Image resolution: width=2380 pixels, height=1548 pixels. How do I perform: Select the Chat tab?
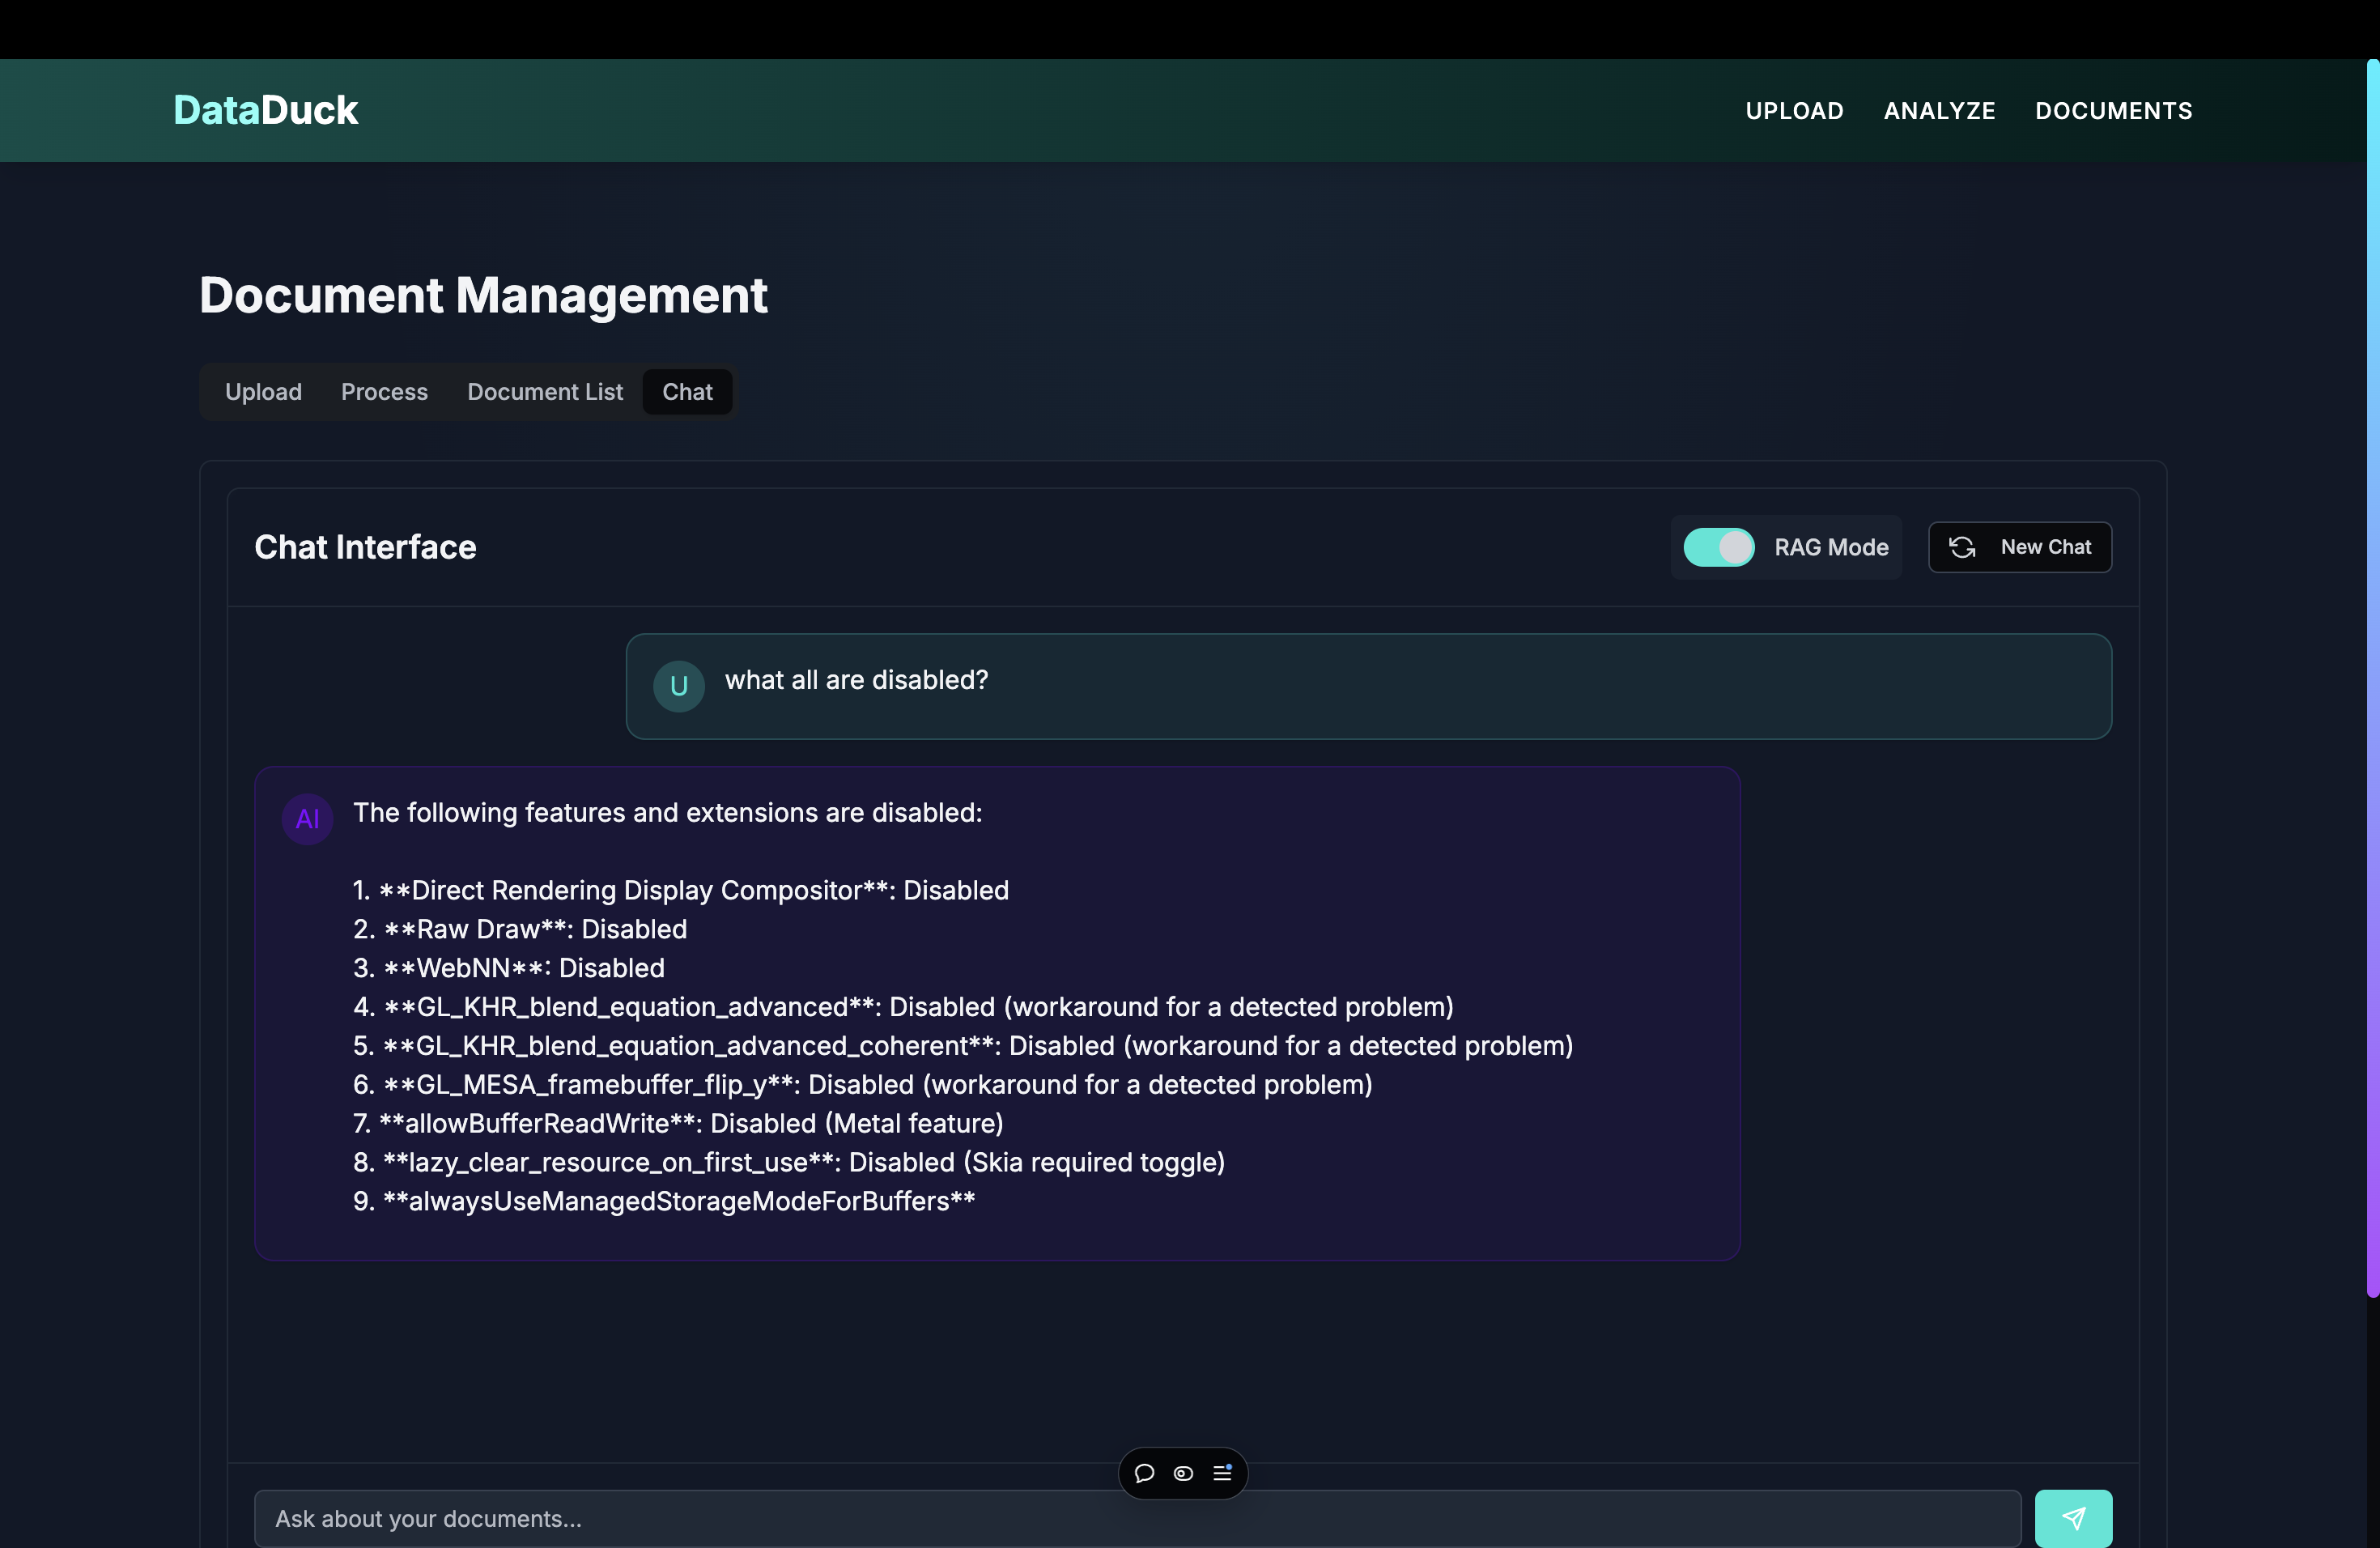[687, 392]
